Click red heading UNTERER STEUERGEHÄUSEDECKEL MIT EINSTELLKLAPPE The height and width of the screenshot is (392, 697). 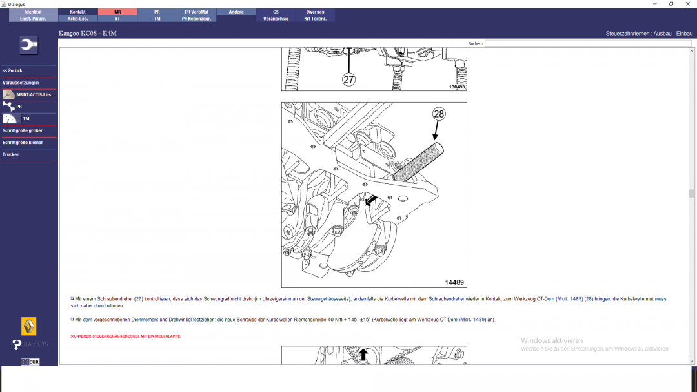[x=125, y=336]
